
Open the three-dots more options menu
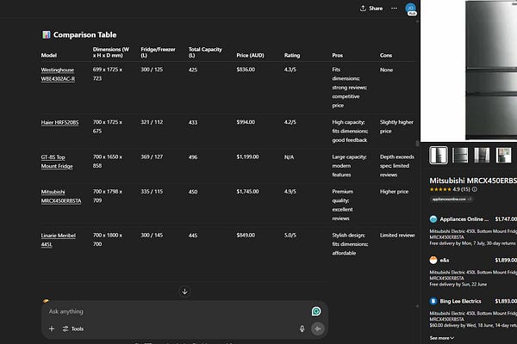[x=394, y=9]
